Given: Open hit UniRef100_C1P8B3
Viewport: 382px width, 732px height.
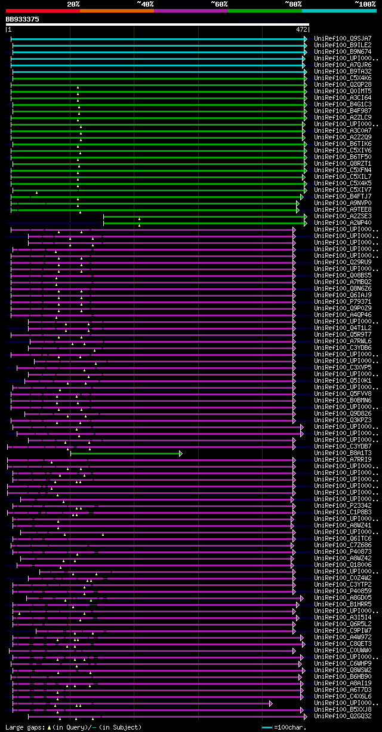Looking at the screenshot, I should tap(343, 513).
